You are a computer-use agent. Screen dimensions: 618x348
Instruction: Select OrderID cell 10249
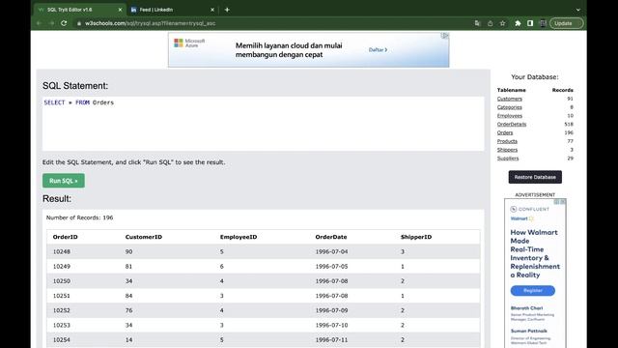coord(62,267)
